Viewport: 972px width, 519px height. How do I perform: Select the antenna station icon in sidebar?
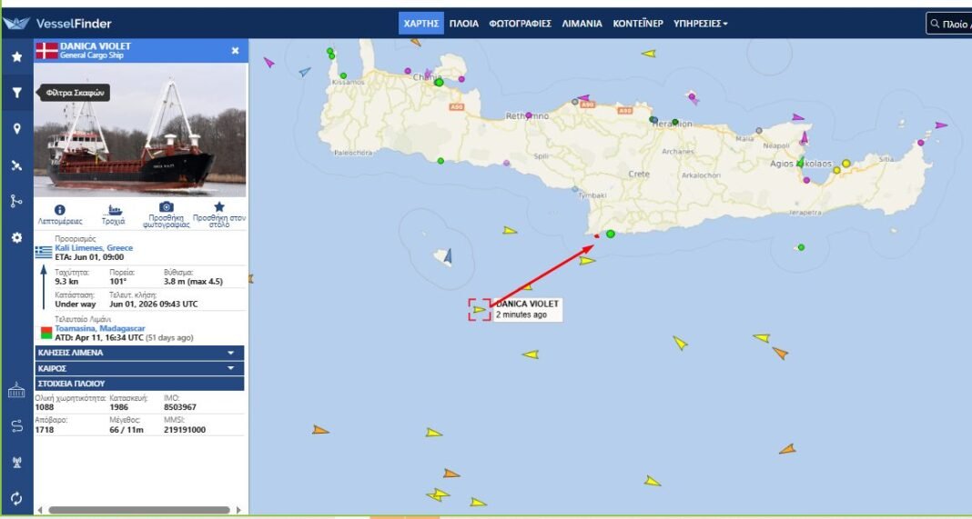click(x=16, y=462)
